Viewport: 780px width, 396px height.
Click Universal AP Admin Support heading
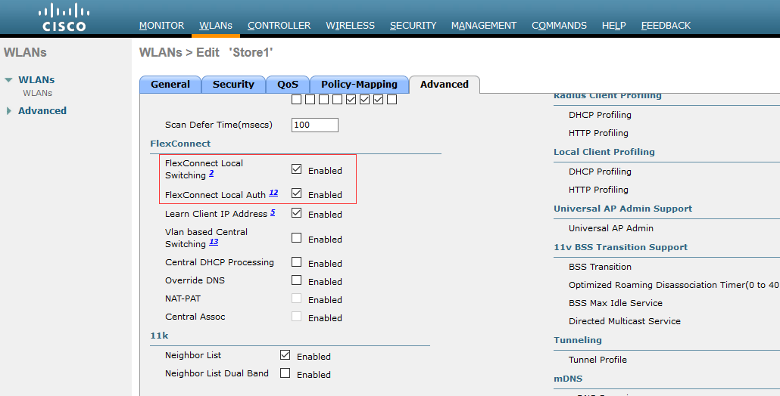(622, 209)
